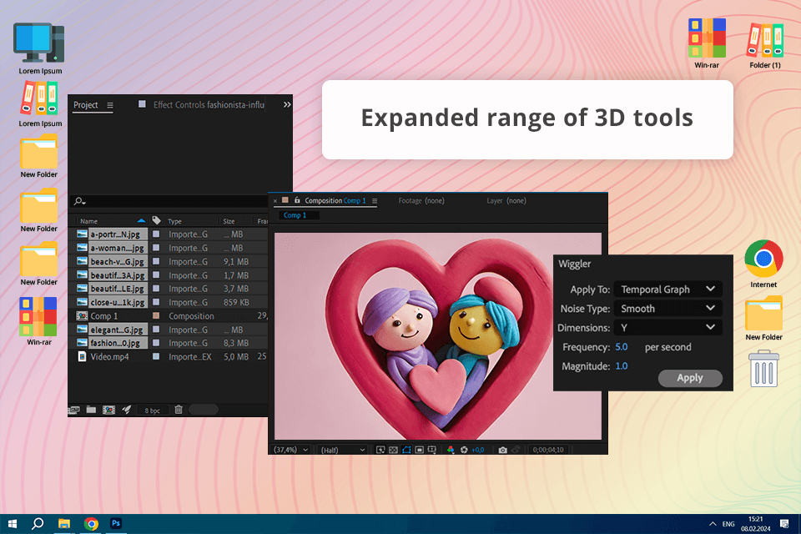
Task: Click the label tag column icon
Action: [x=156, y=220]
